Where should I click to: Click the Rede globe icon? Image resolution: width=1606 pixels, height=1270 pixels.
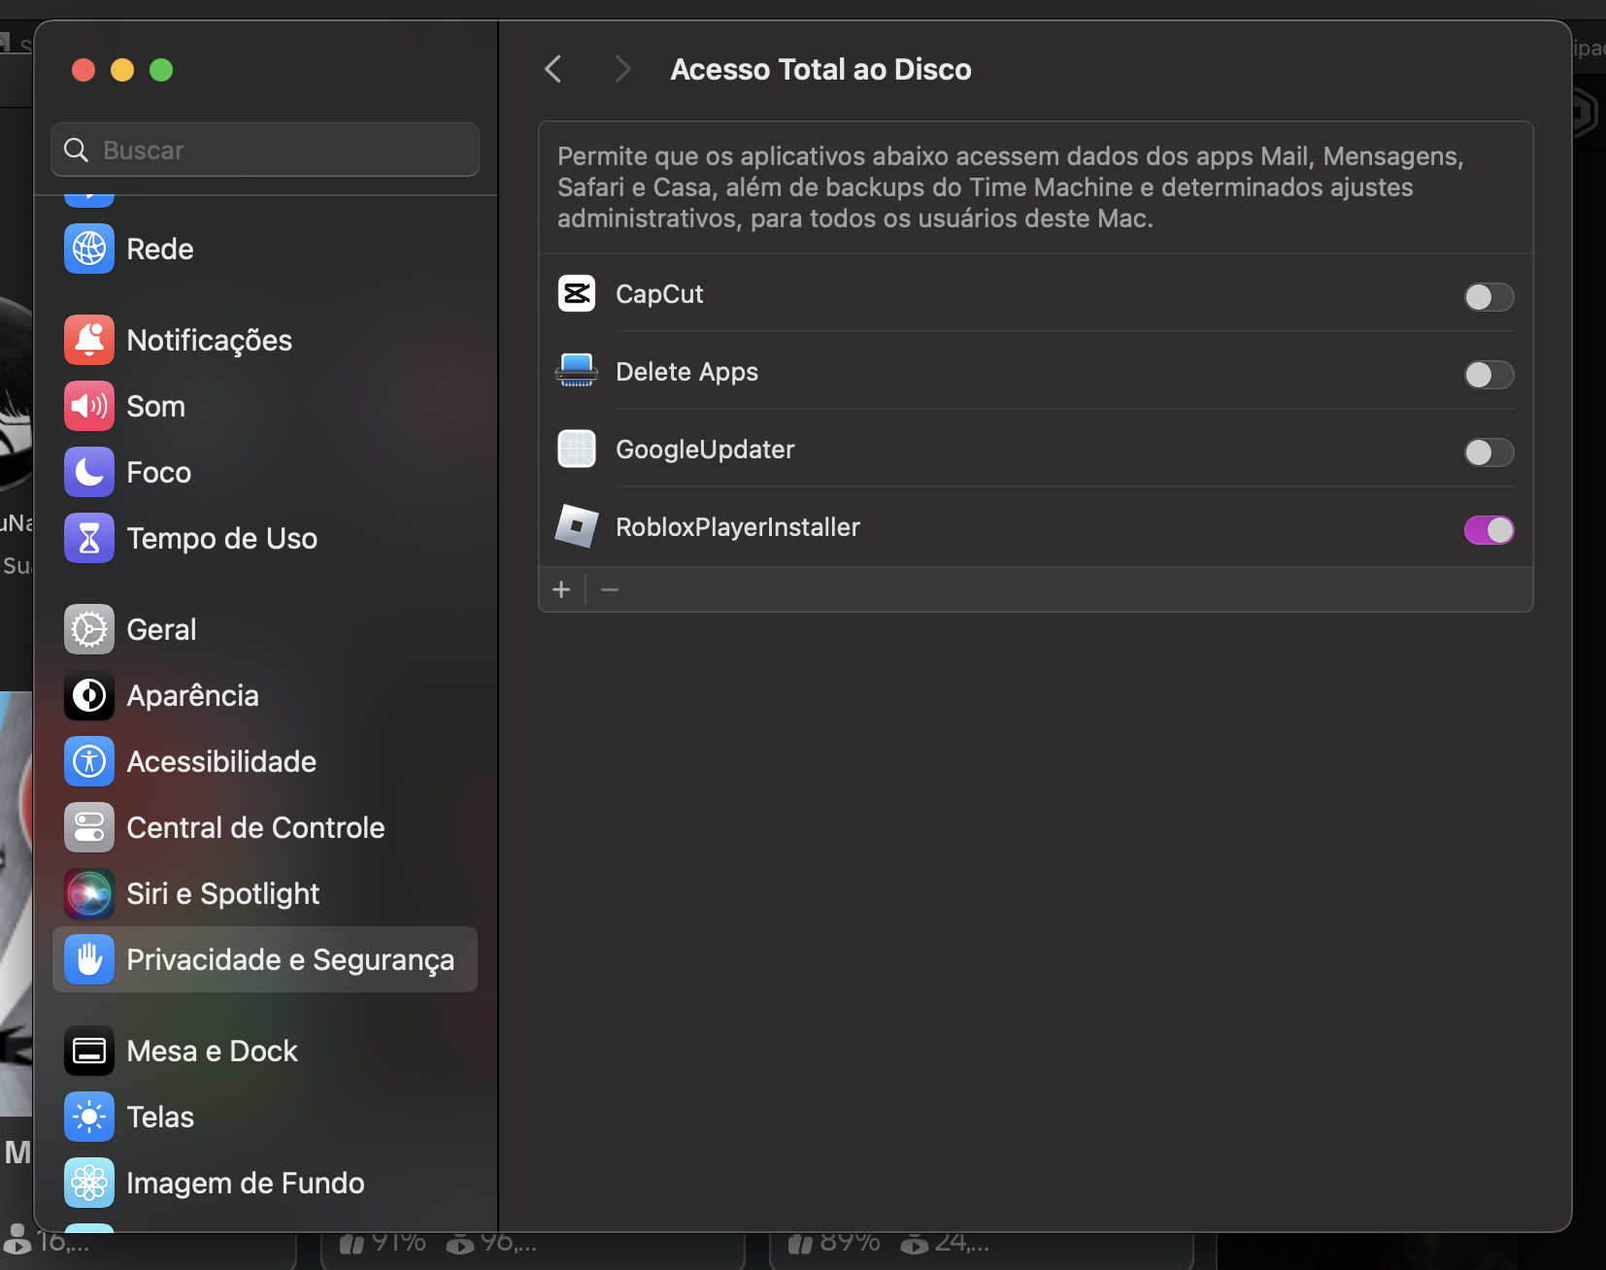[x=89, y=249]
